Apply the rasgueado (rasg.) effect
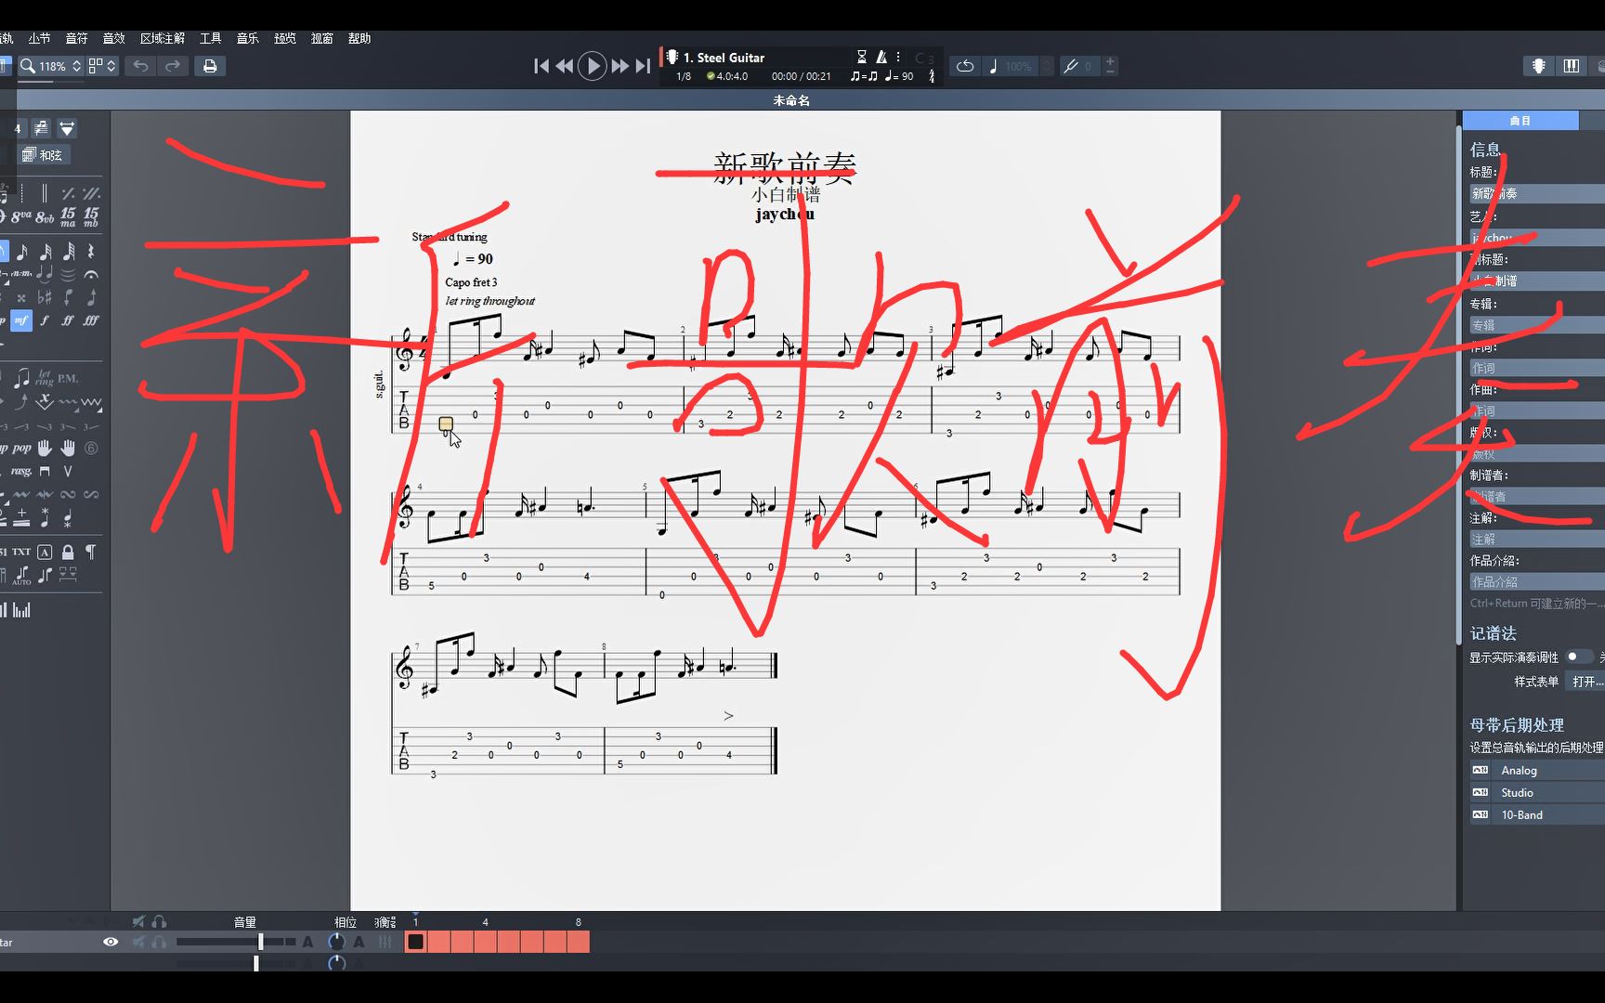Screen dimensions: 1605x1003 [x=20, y=472]
